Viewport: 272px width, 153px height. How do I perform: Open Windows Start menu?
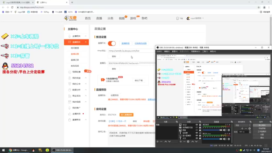click(x=3, y=150)
